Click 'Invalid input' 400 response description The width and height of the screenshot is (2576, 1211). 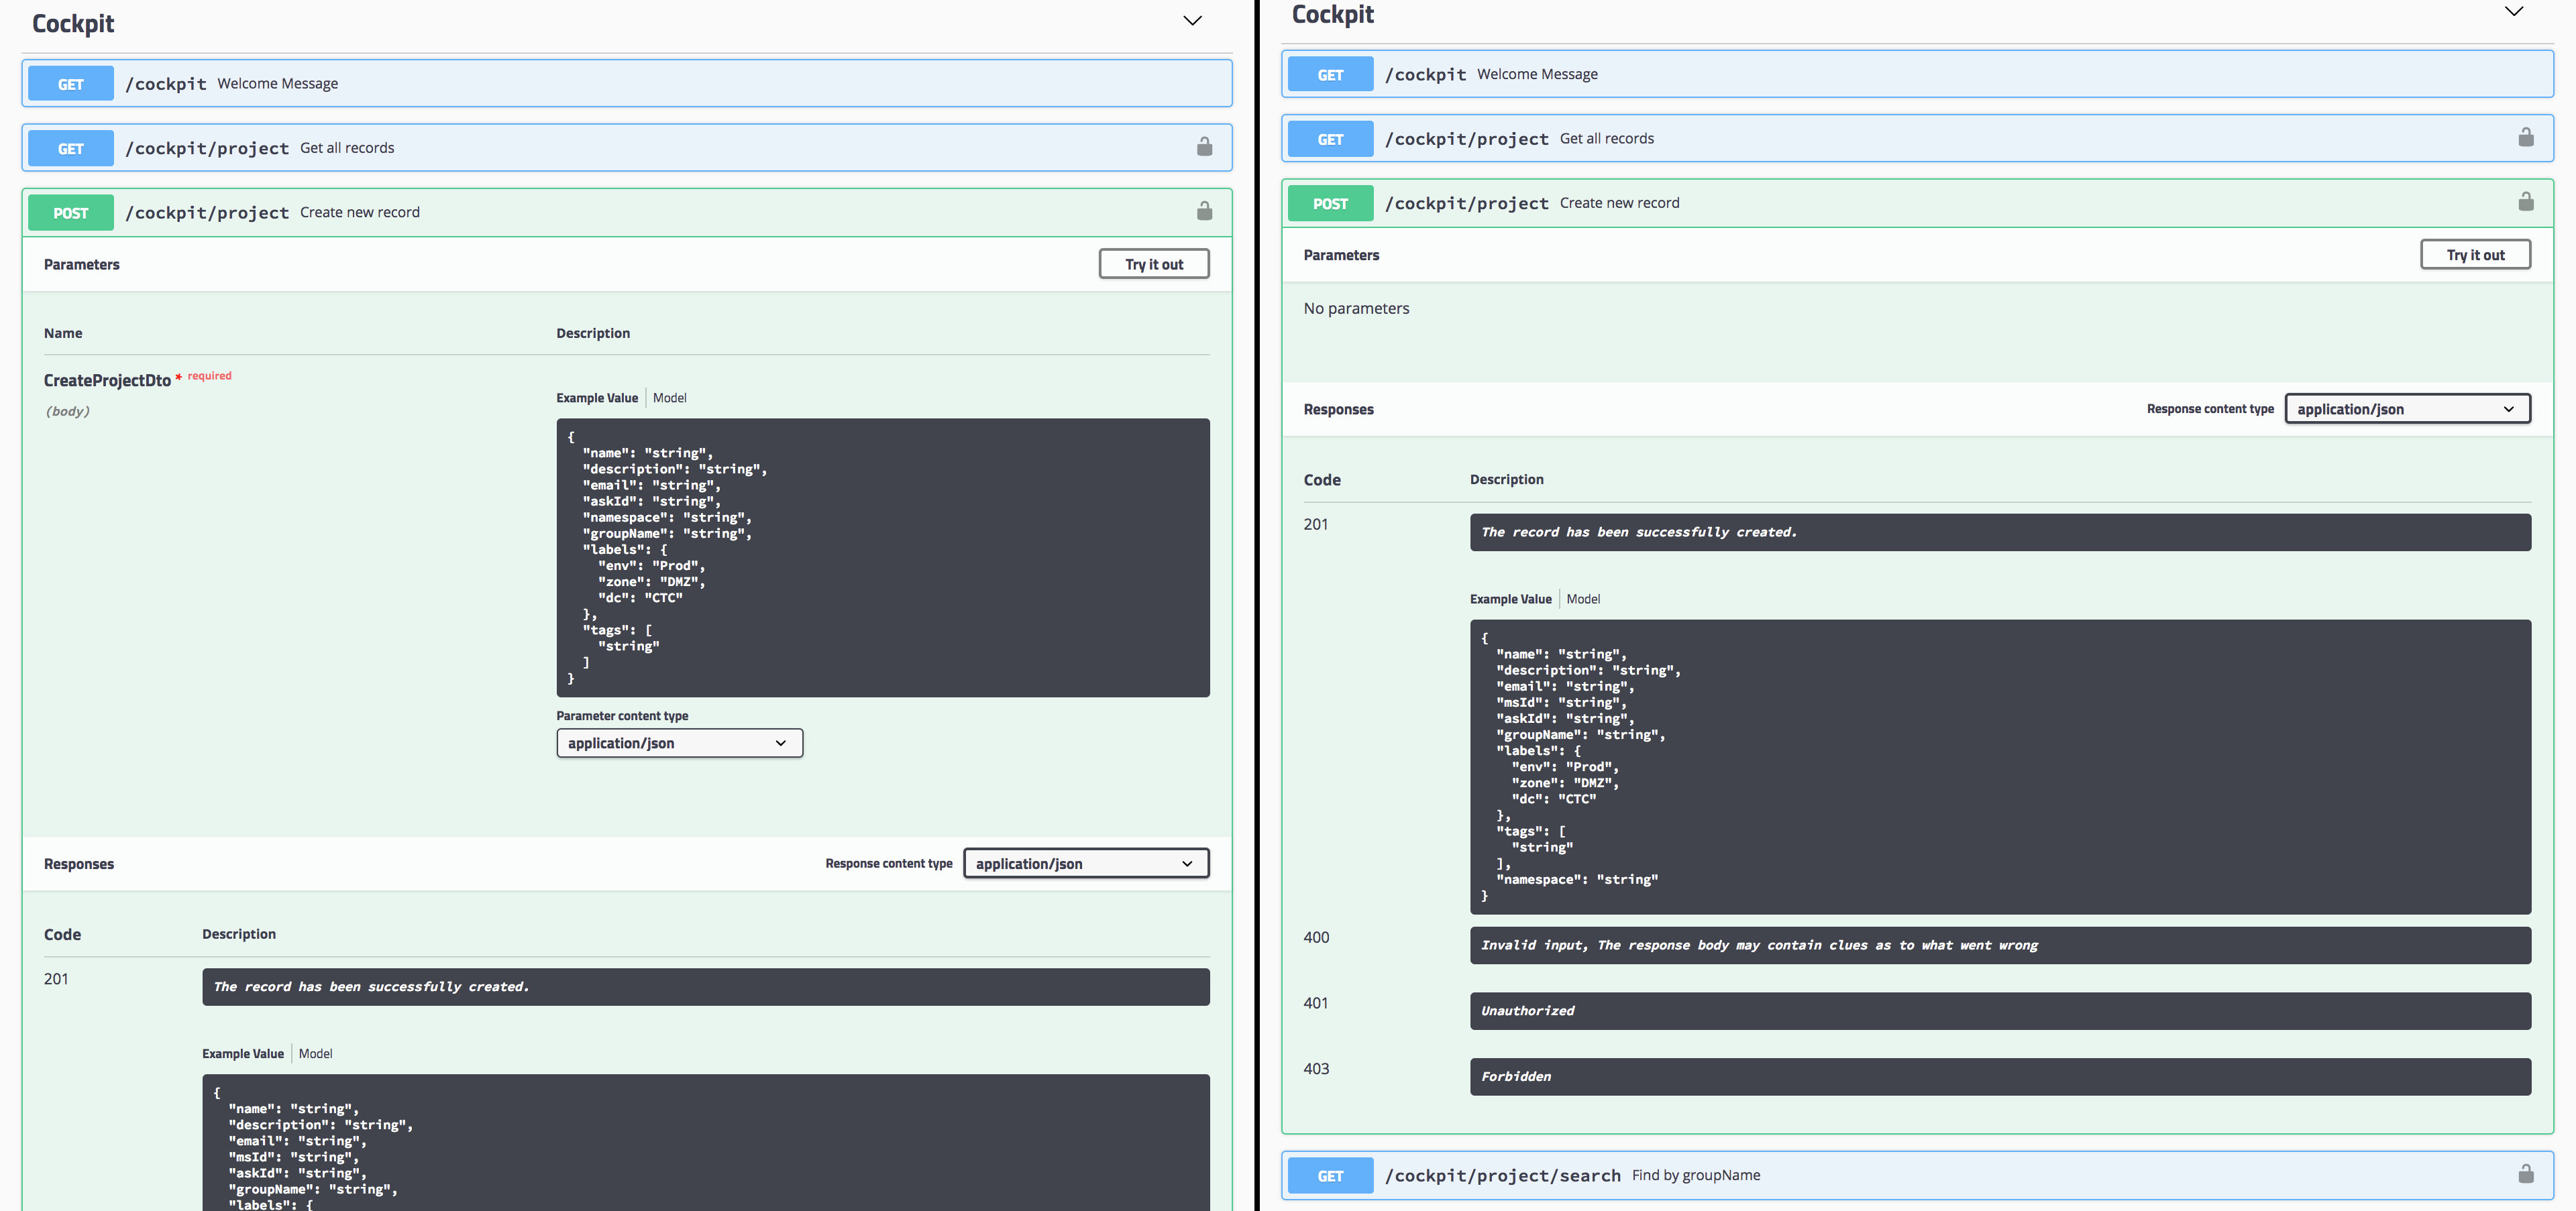1759,945
